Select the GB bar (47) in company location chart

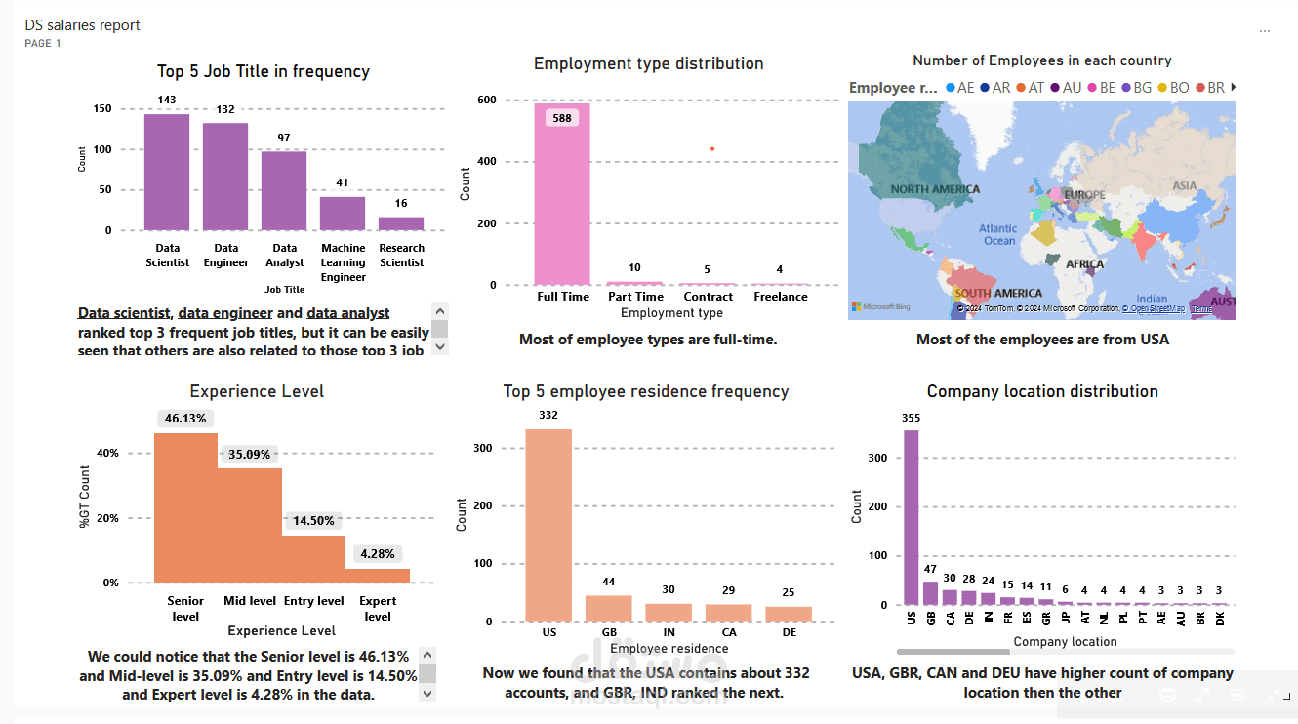click(930, 593)
